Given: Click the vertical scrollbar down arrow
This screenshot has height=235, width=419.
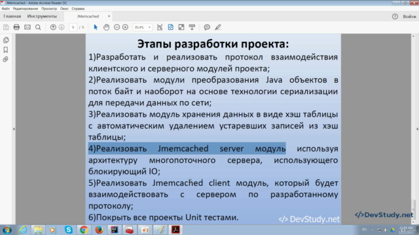Looking at the screenshot, I should click(x=413, y=222).
